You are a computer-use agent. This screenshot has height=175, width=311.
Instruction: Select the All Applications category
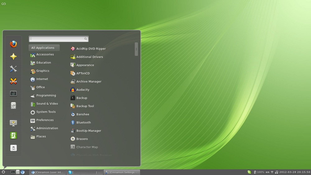[x=44, y=48]
